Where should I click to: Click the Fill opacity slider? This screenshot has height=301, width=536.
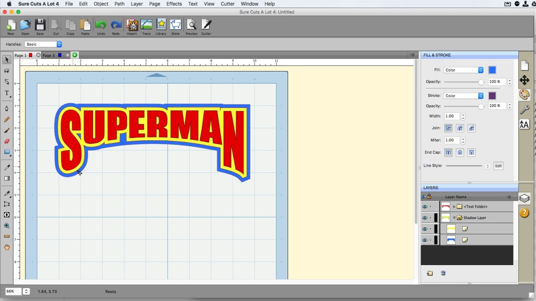pyautogui.click(x=464, y=82)
